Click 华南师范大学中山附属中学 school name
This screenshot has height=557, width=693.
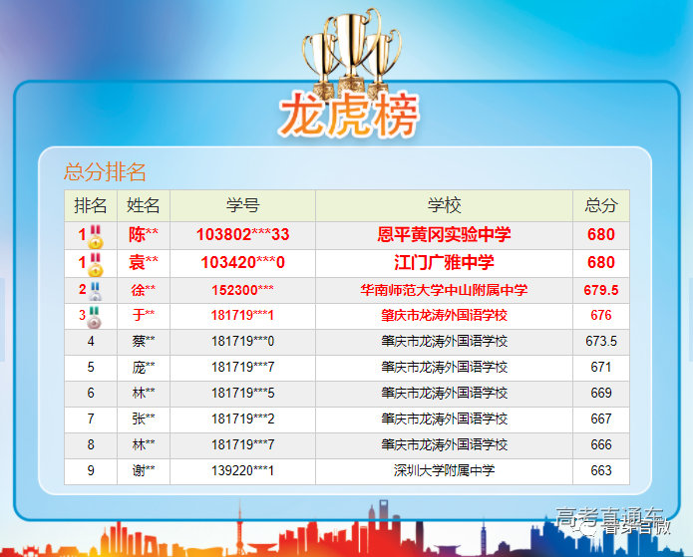[444, 290]
